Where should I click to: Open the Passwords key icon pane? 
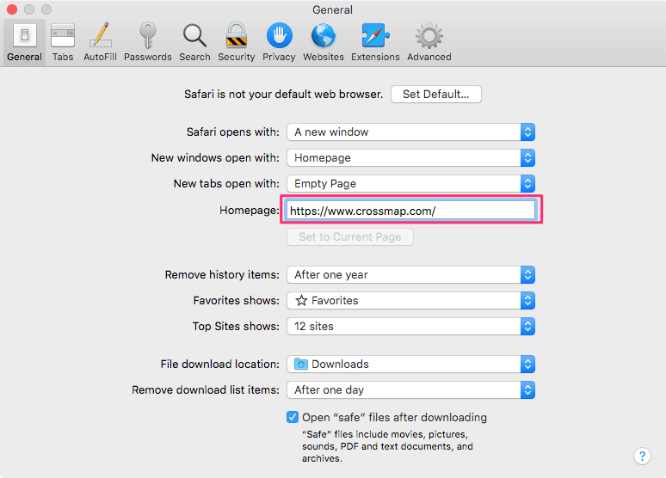tap(148, 42)
